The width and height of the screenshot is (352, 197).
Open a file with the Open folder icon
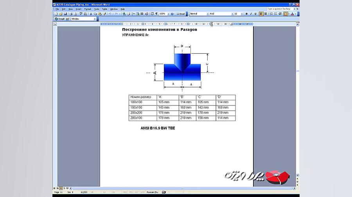pos(61,14)
